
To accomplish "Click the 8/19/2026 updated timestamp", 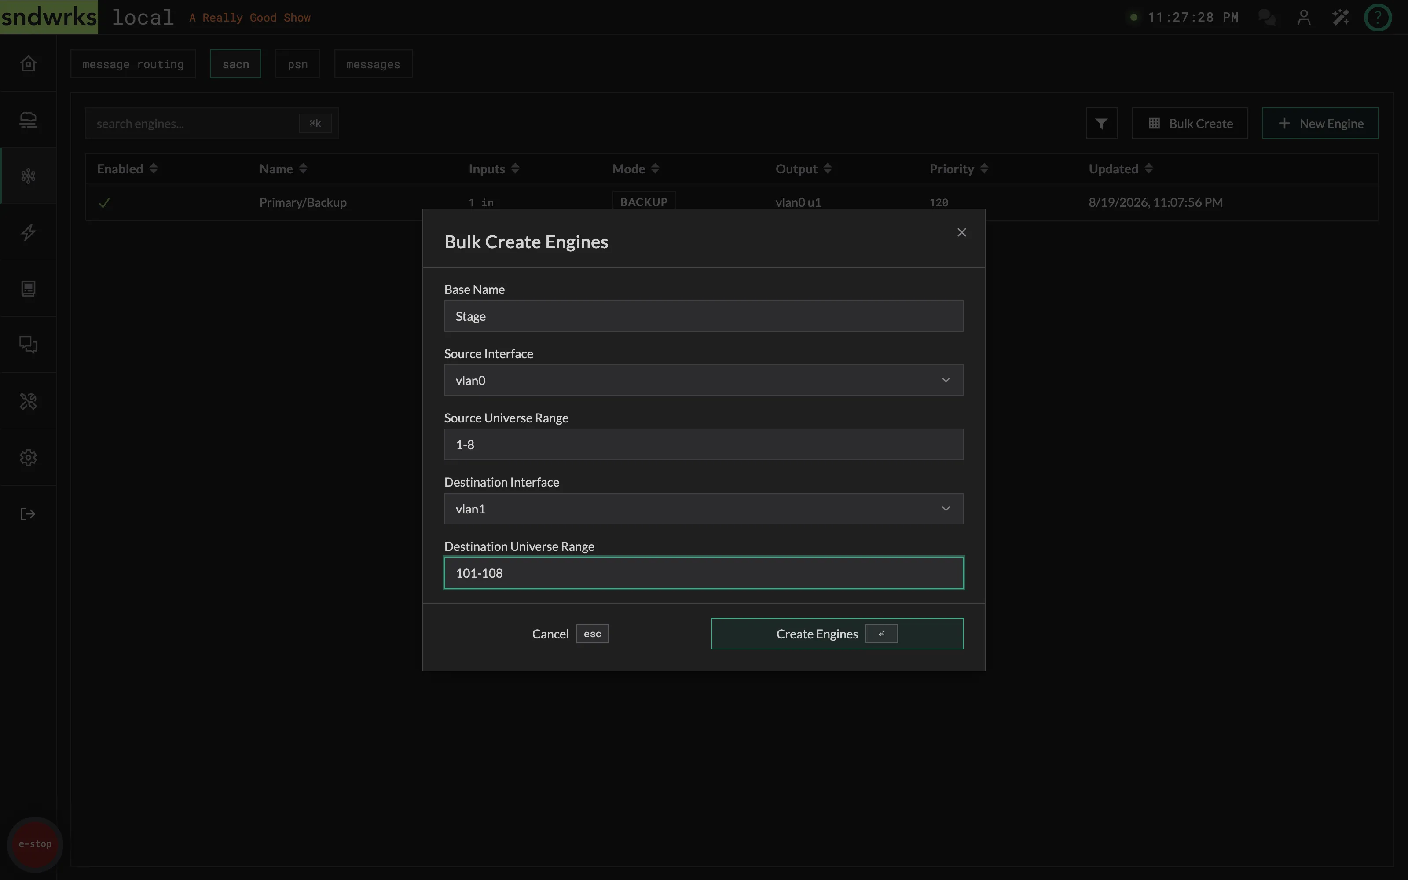I will 1155,202.
